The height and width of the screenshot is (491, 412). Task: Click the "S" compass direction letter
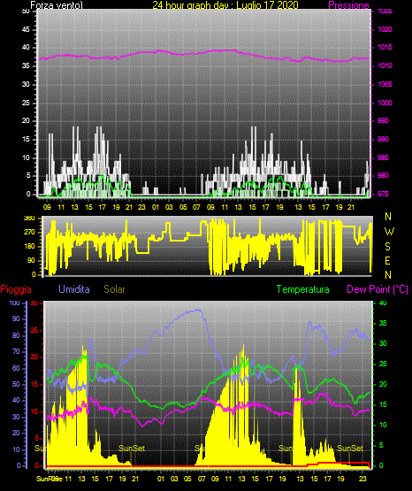387,247
